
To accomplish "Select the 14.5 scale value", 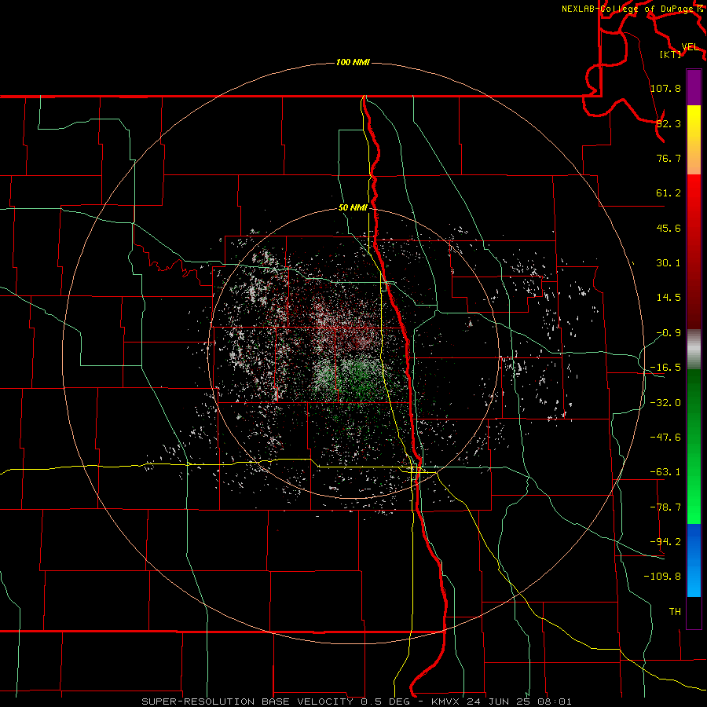I will click(x=669, y=298).
